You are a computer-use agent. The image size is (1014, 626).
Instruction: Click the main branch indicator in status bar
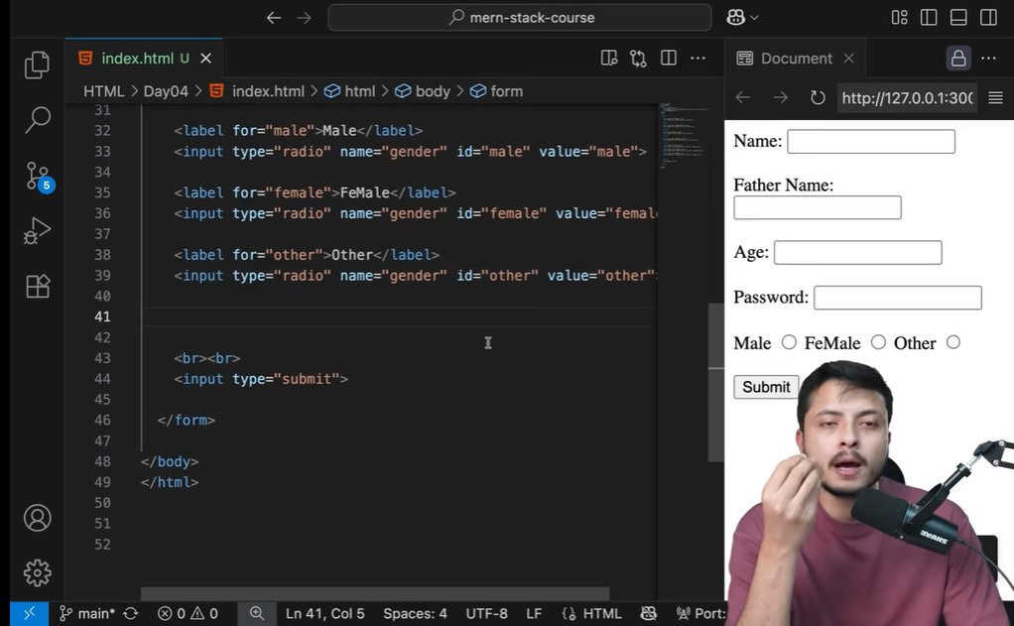tap(87, 613)
